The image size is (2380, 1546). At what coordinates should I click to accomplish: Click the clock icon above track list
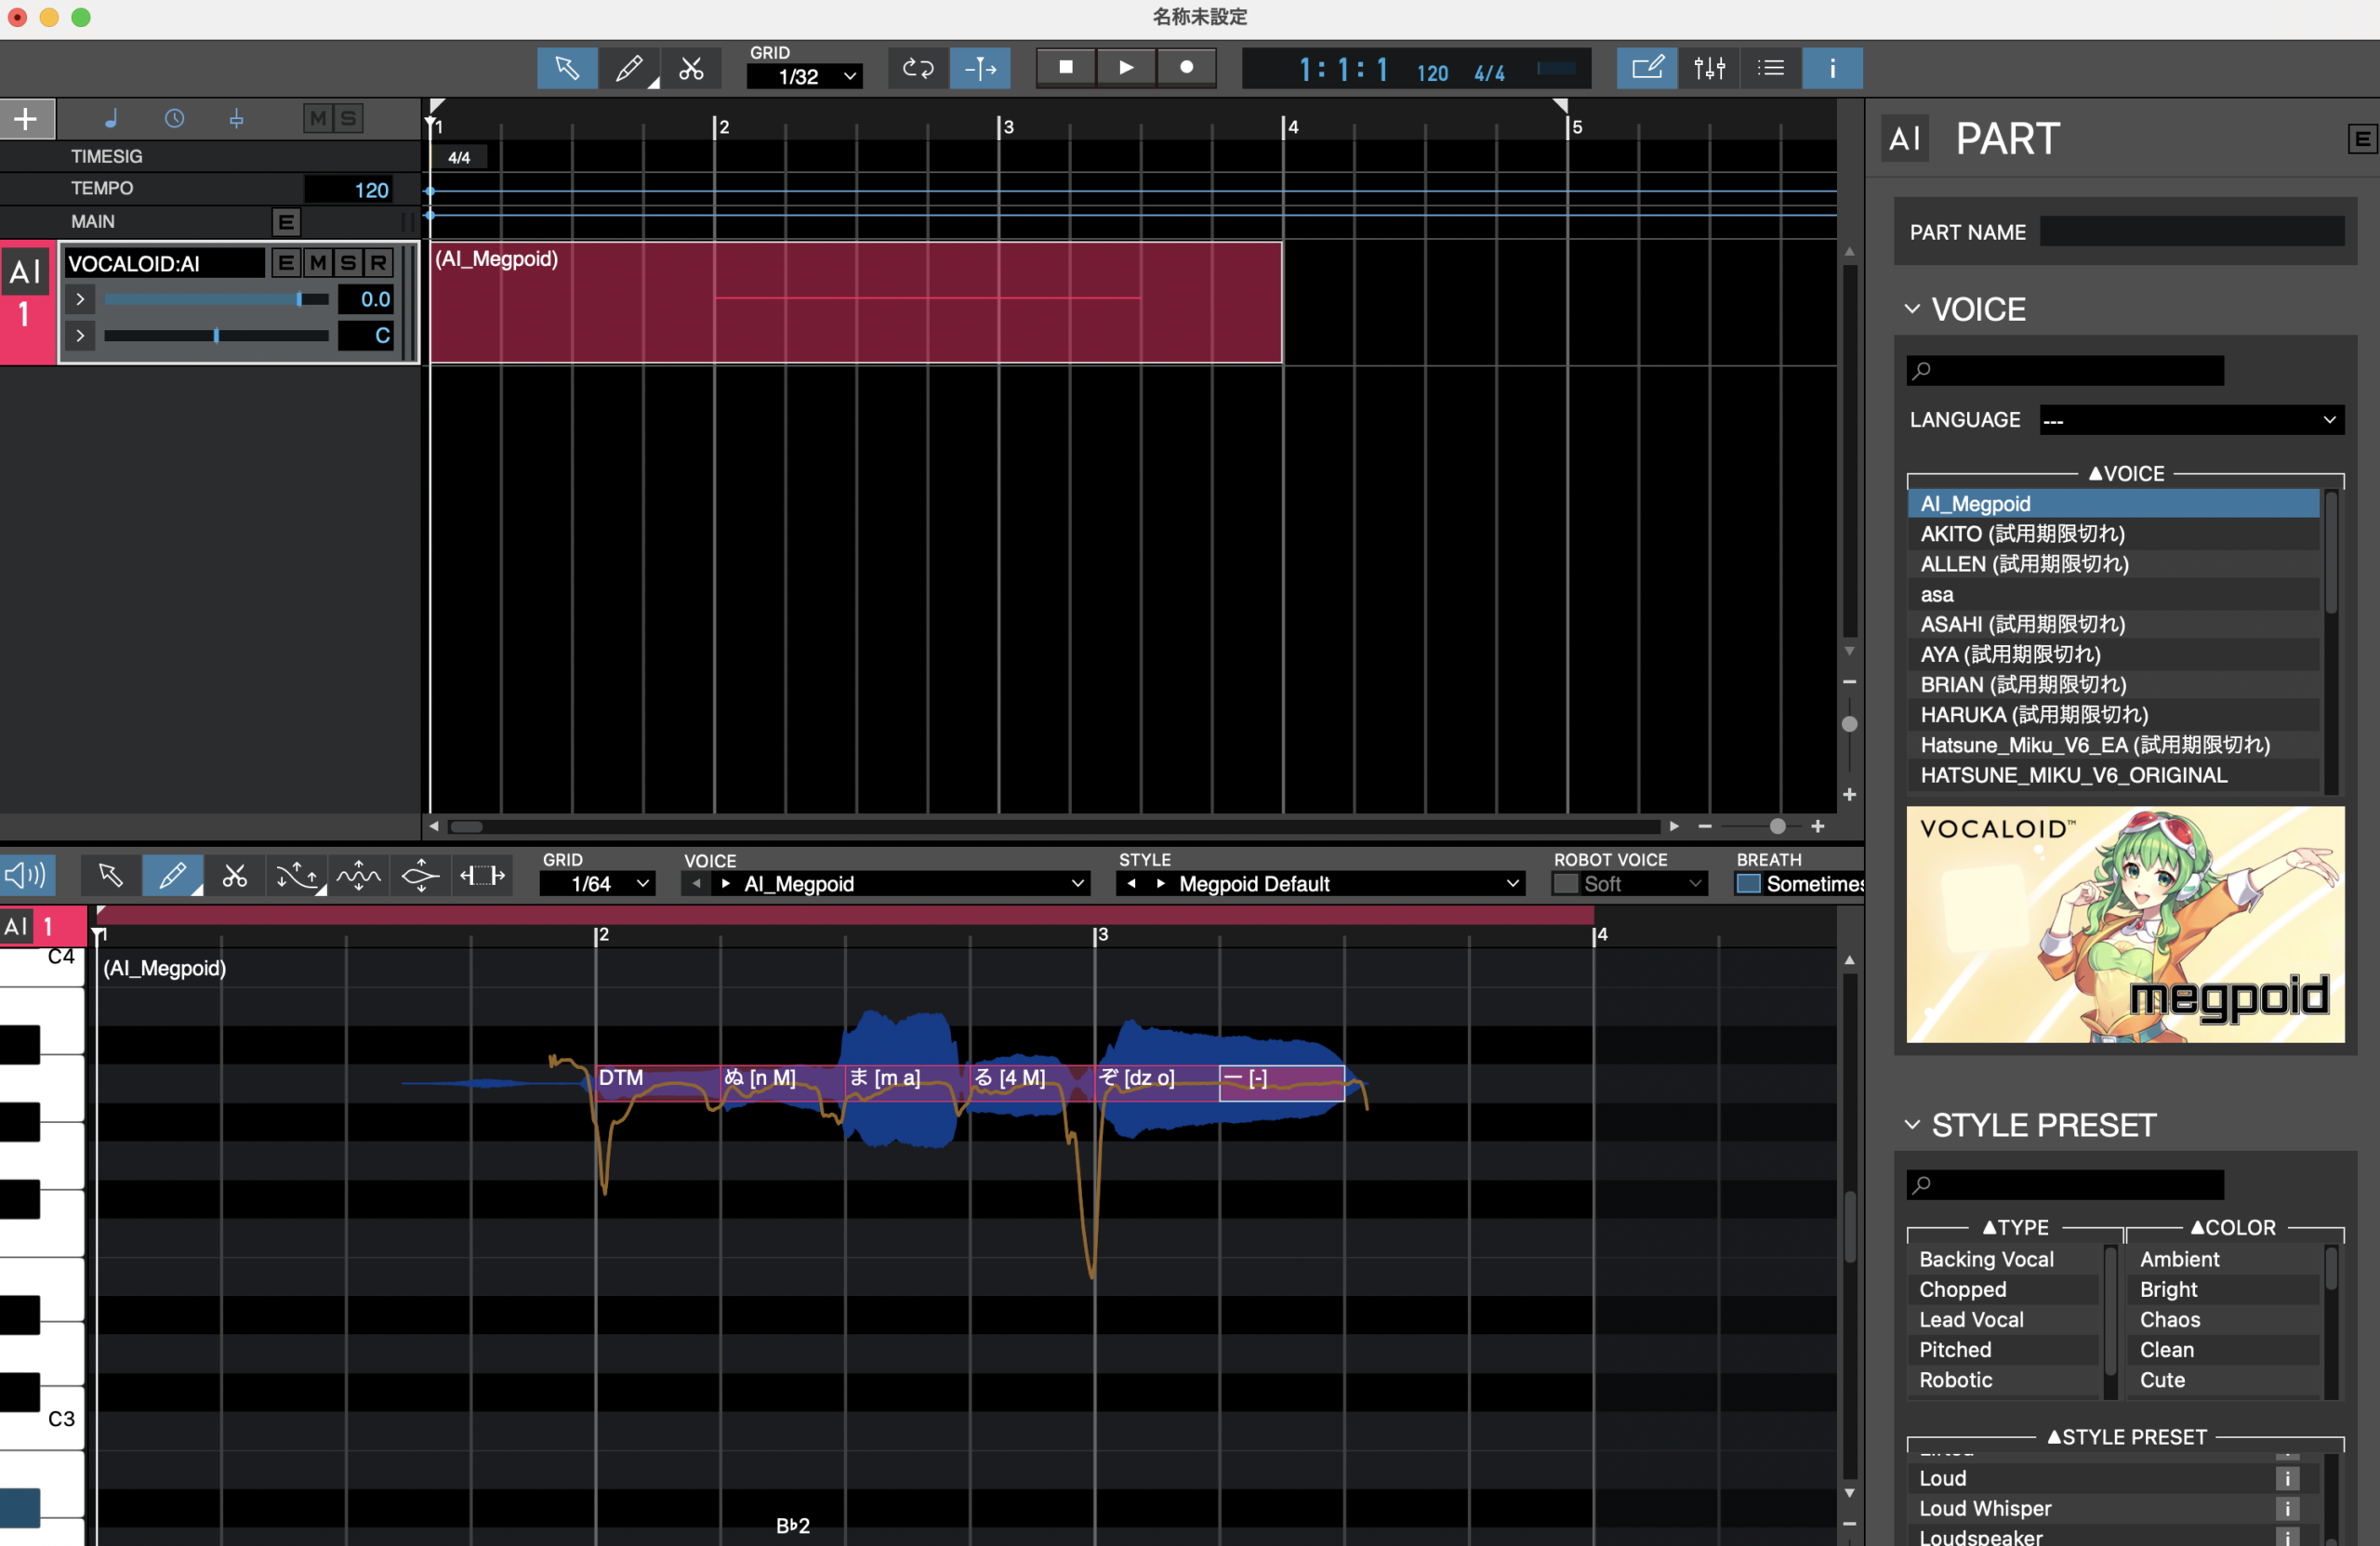coord(174,119)
